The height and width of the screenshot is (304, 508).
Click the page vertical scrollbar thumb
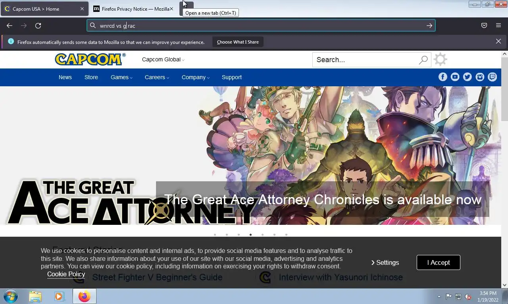pos(504,89)
